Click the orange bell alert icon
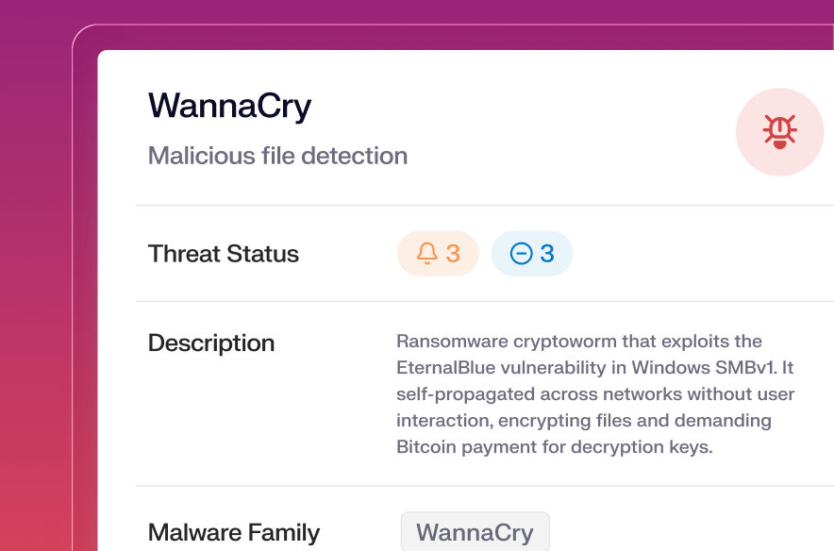The image size is (834, 551). (x=427, y=253)
